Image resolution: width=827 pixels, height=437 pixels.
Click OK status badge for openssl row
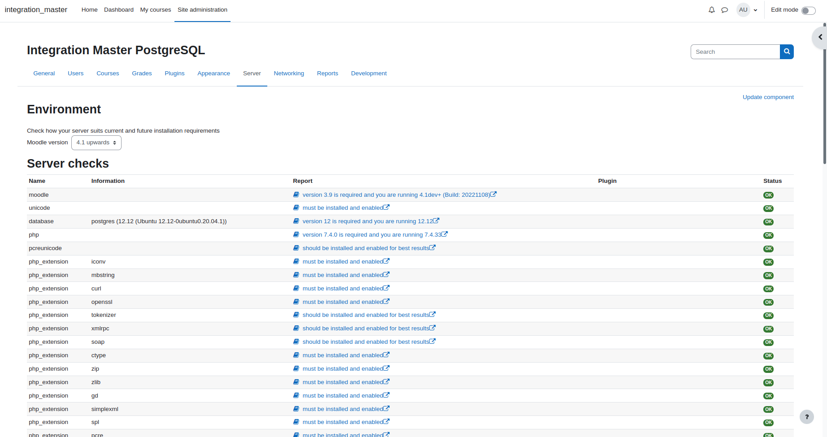point(768,303)
